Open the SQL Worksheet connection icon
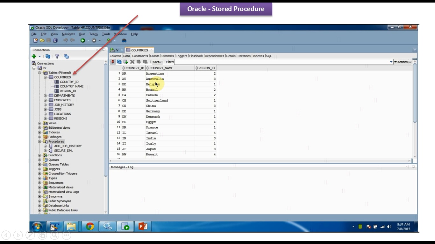 click(109, 40)
